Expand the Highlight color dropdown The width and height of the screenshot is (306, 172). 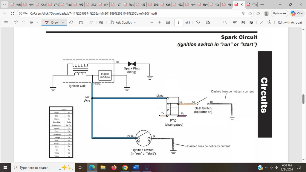coord(37,22)
